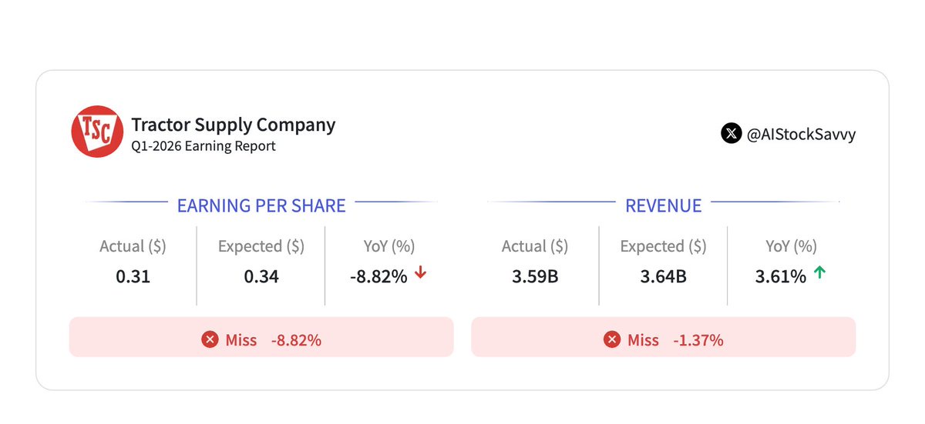Viewport: 925px width, 424px height.
Task: Open the @AIStockSavvy handle
Action: point(801,134)
